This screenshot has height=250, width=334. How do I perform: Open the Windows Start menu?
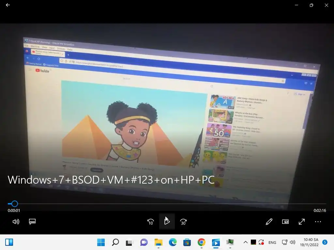(101, 242)
